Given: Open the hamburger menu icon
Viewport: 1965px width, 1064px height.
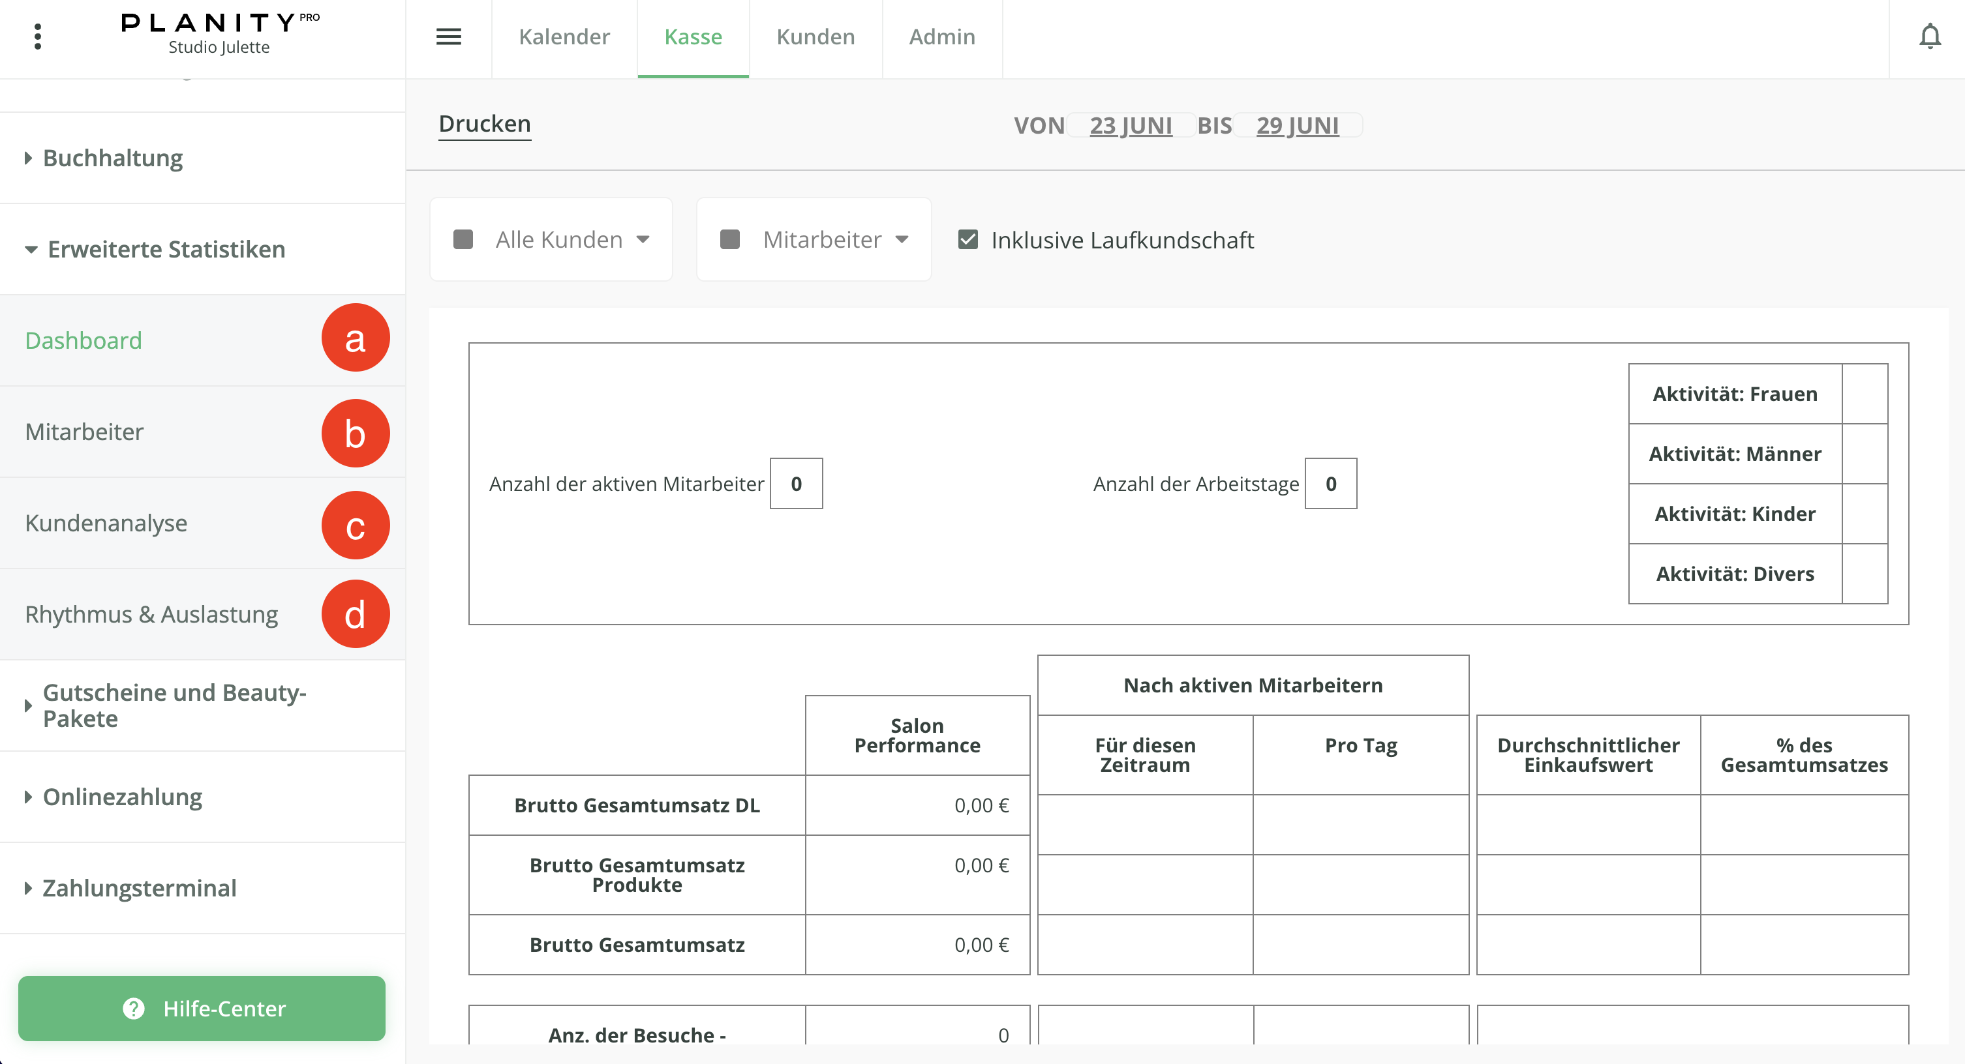Looking at the screenshot, I should coord(449,37).
